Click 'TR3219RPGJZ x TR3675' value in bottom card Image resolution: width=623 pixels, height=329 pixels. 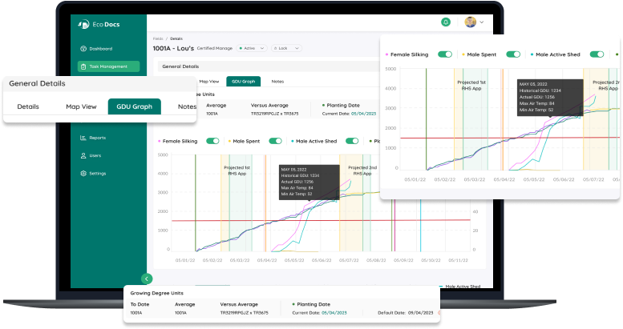click(245, 313)
